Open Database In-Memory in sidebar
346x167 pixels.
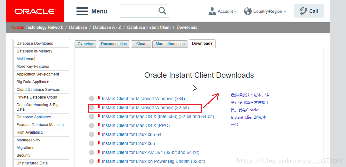click(42, 51)
